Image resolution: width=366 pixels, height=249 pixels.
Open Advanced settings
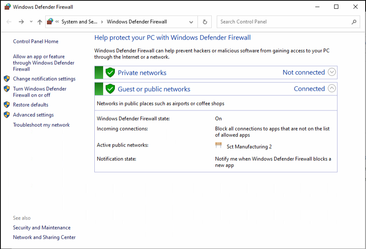pyautogui.click(x=34, y=115)
